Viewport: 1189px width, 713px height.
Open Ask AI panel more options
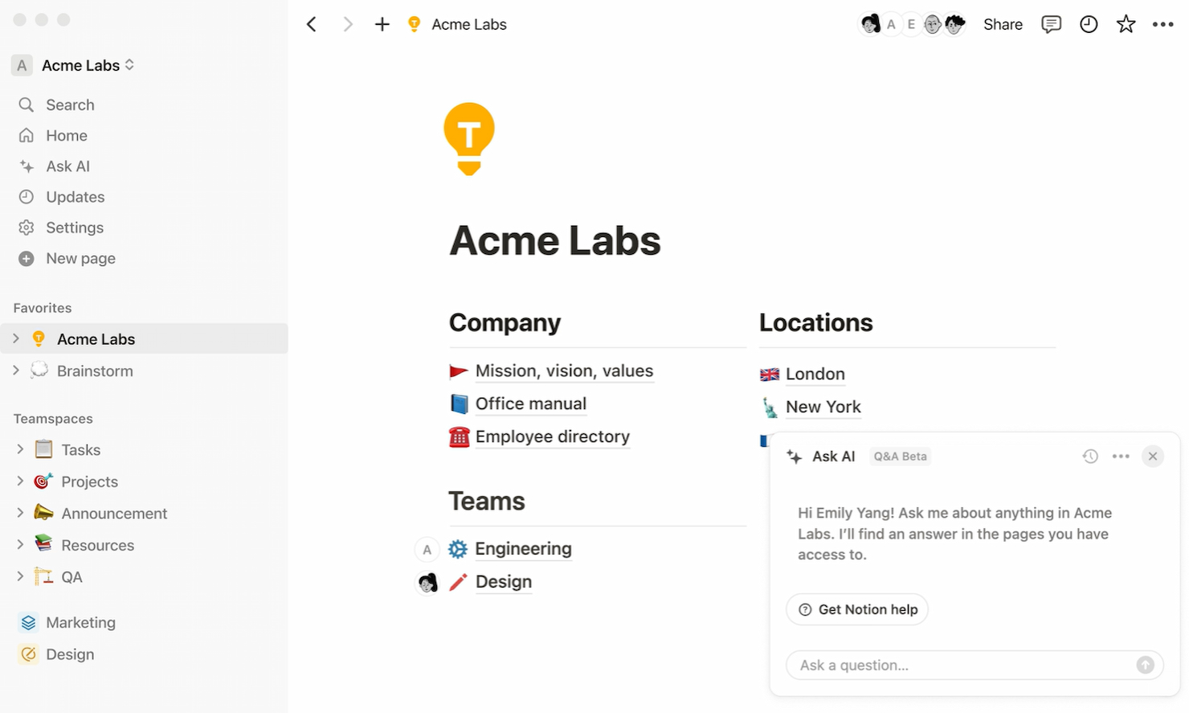pyautogui.click(x=1121, y=457)
